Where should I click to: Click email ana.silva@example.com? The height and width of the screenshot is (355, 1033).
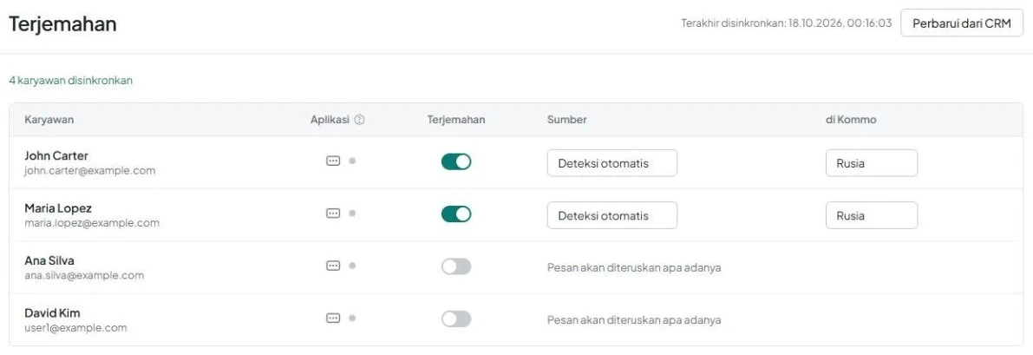pos(83,276)
